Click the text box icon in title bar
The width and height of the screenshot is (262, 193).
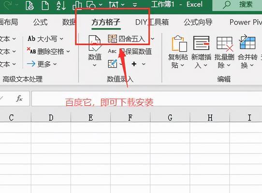[114, 5]
